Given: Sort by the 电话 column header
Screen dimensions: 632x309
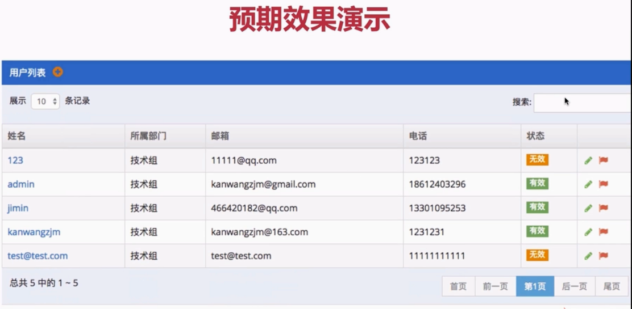Looking at the screenshot, I should (462, 136).
